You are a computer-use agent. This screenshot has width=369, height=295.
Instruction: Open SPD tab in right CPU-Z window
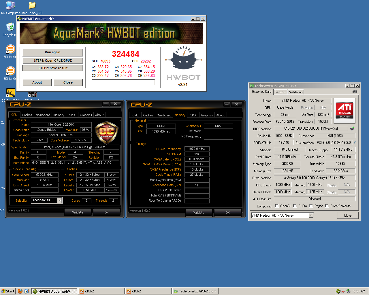point(193,115)
